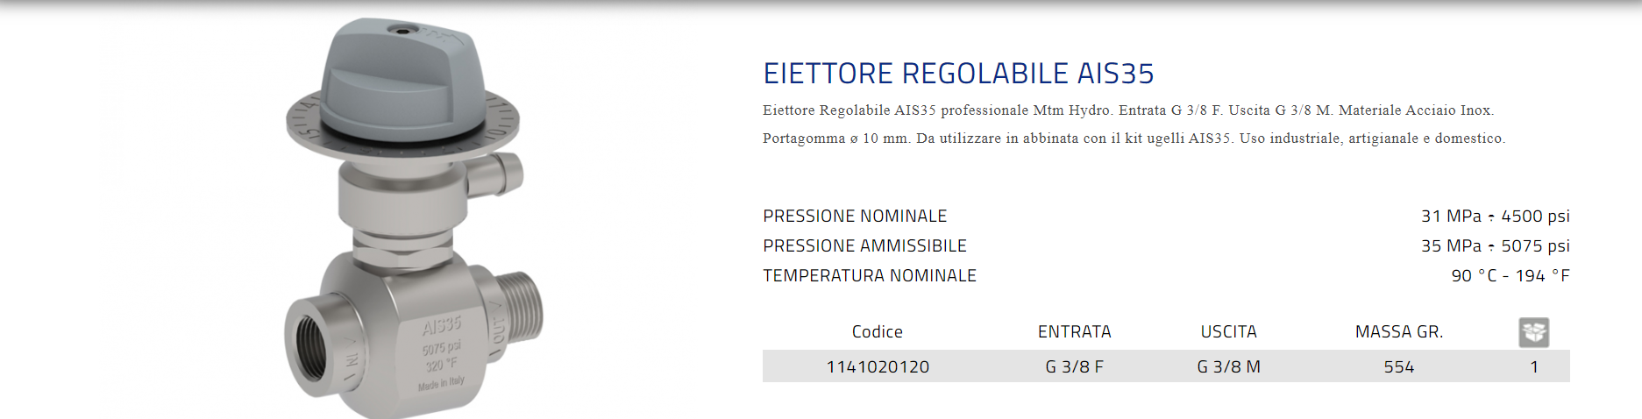The image size is (1642, 419).
Task: Click the EIETTORE REGOLABILE AIS35 heading
Action: coord(958,74)
